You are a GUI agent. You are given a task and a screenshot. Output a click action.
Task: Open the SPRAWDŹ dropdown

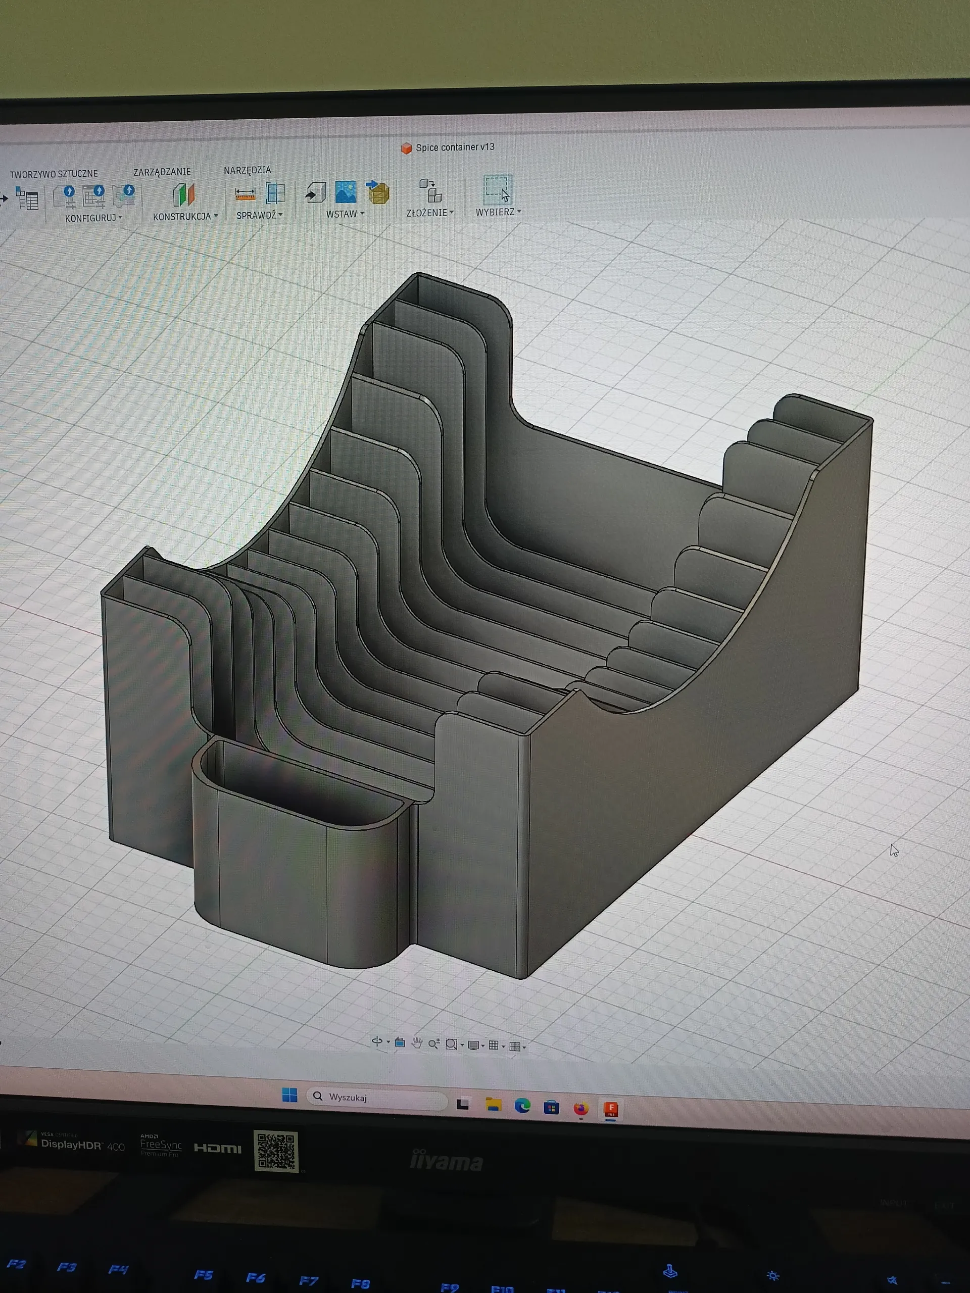(260, 215)
